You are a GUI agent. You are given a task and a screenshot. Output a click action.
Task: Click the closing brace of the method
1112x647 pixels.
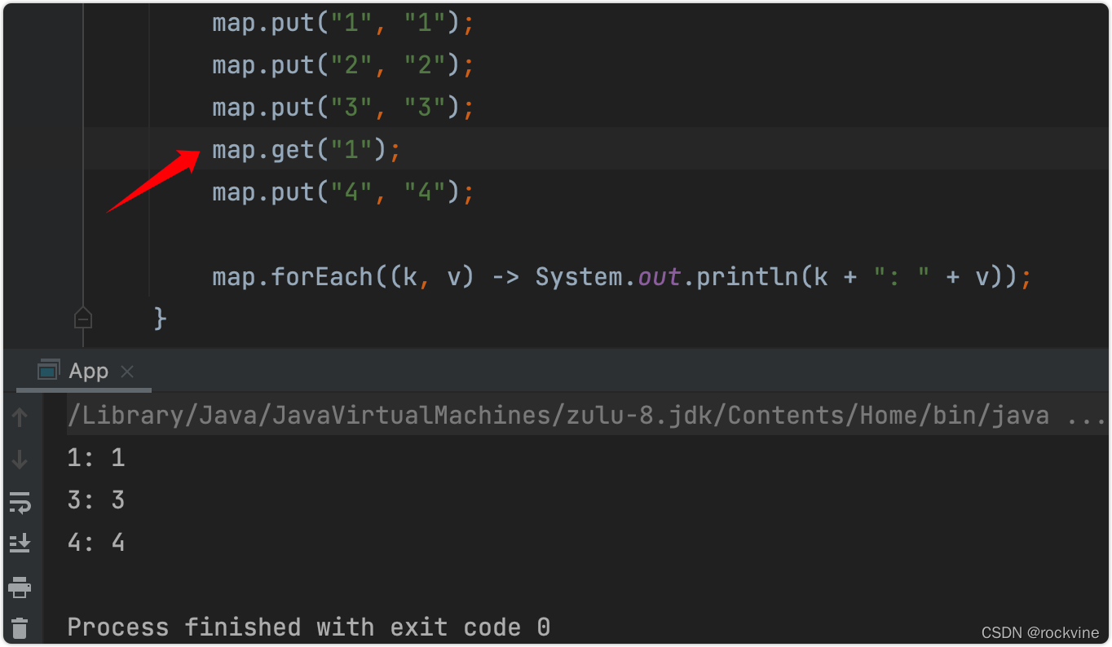(161, 318)
